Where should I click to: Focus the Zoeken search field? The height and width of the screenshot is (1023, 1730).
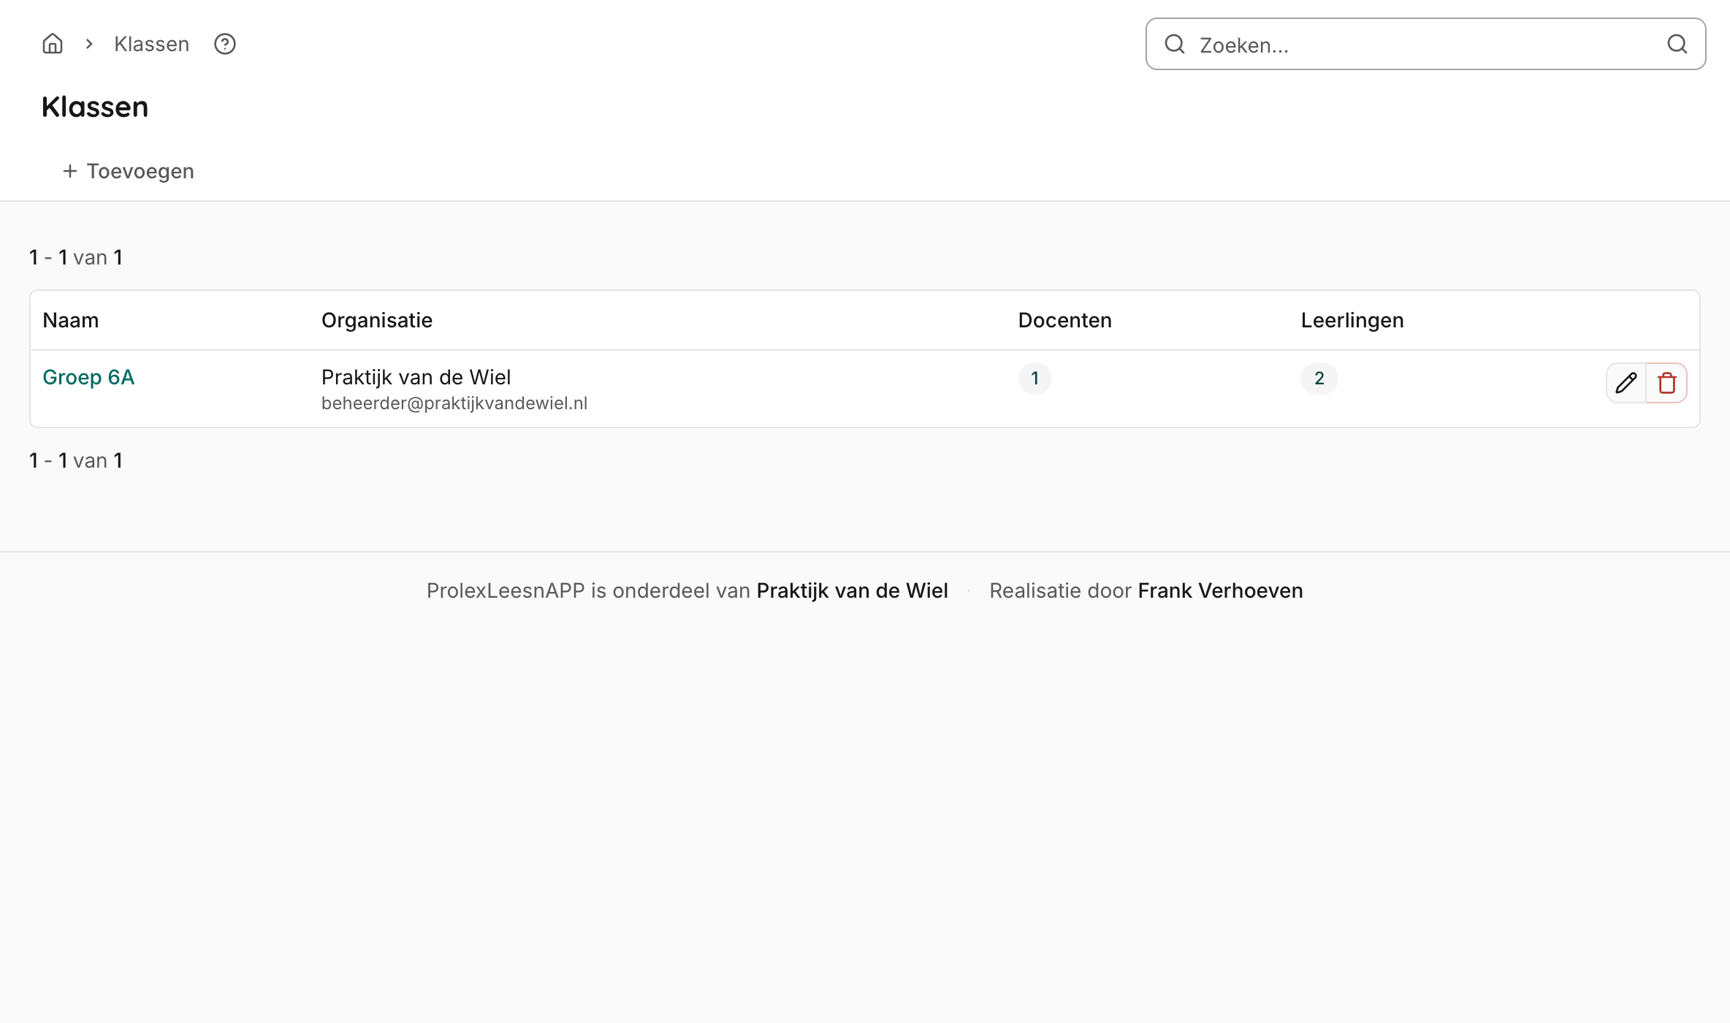[1426, 45]
